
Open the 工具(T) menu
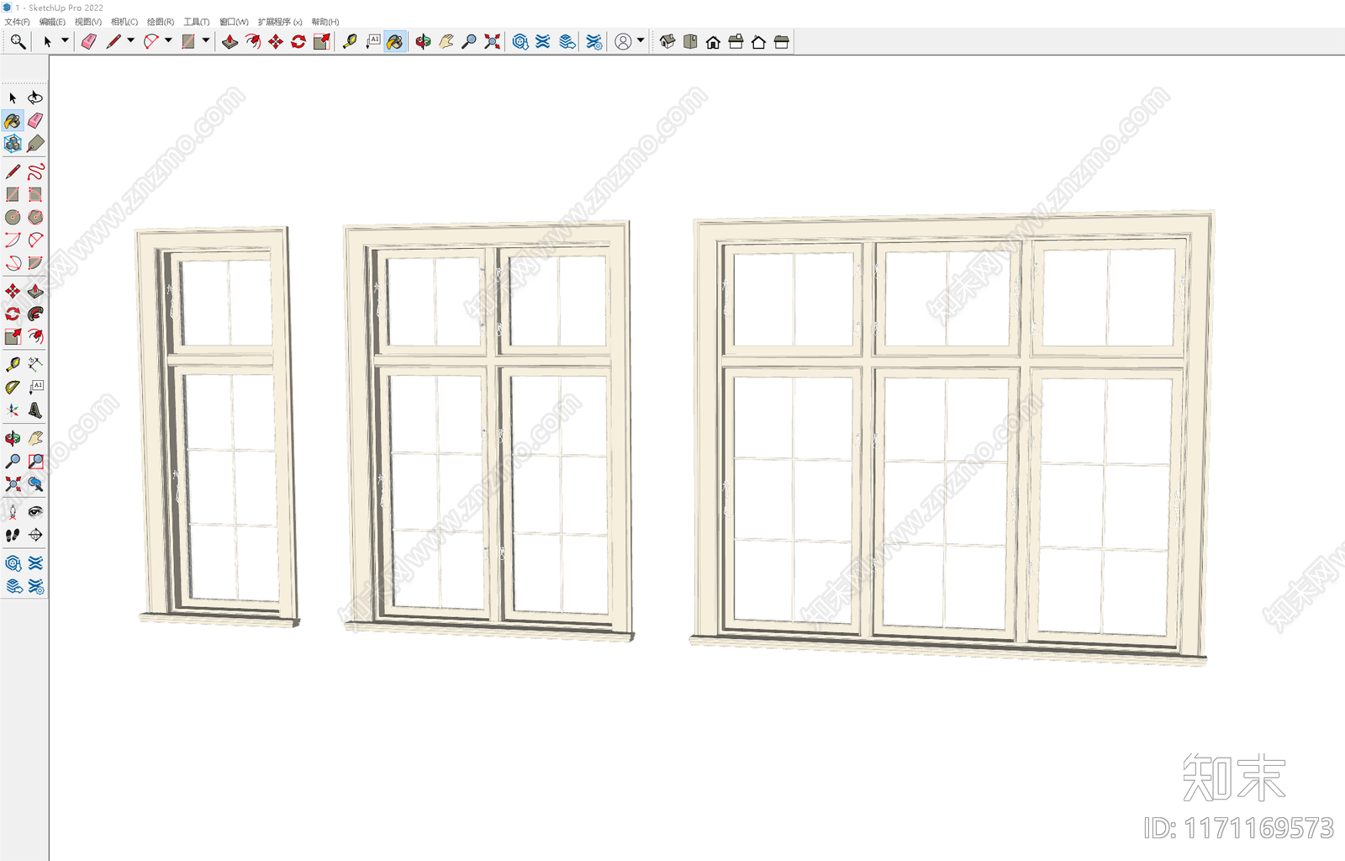(197, 22)
